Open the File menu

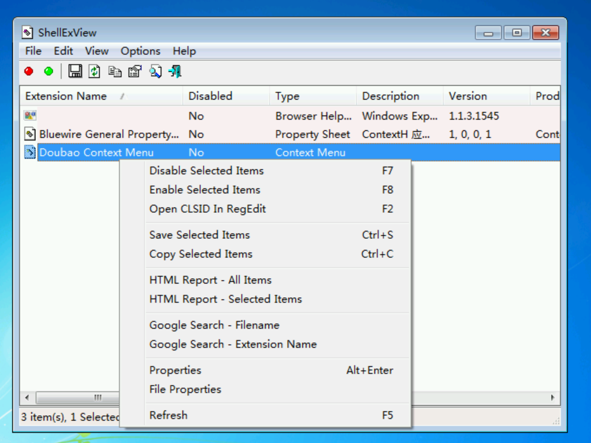click(x=33, y=51)
